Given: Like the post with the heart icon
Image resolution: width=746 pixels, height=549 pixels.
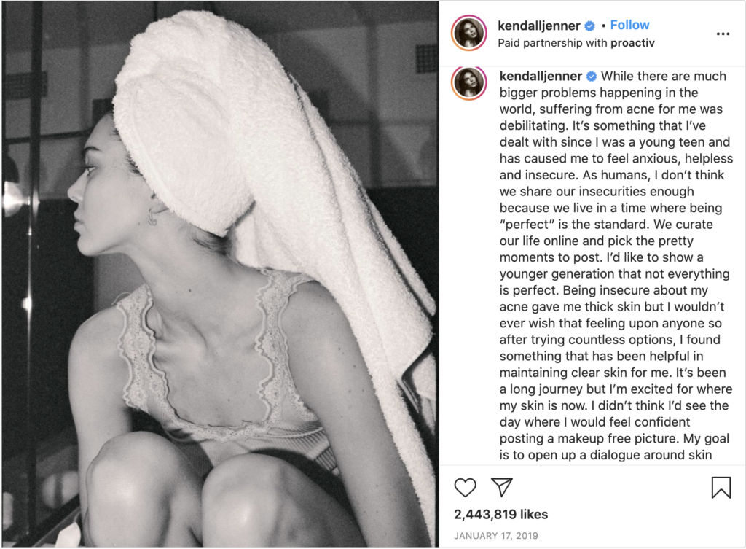Looking at the screenshot, I should click(465, 488).
